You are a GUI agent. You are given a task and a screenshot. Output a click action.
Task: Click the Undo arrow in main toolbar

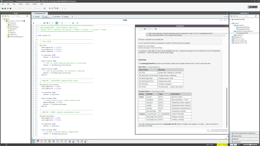coord(28,8)
